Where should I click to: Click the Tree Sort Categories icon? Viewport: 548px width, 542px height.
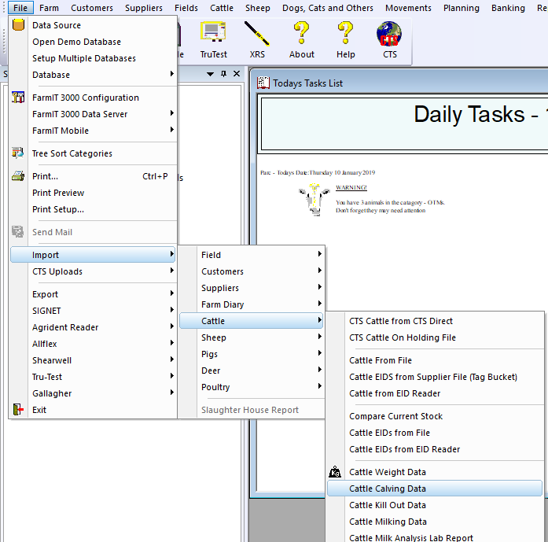[18, 153]
